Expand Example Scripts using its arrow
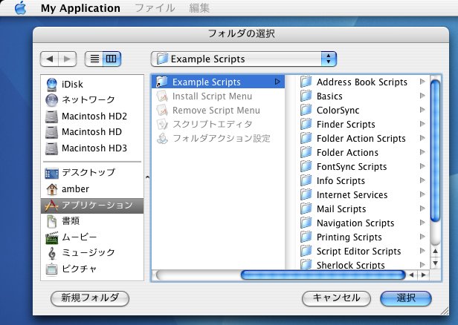 277,82
